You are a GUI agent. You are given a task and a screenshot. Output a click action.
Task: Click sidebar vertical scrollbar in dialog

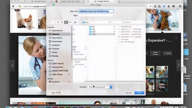pos(72,43)
